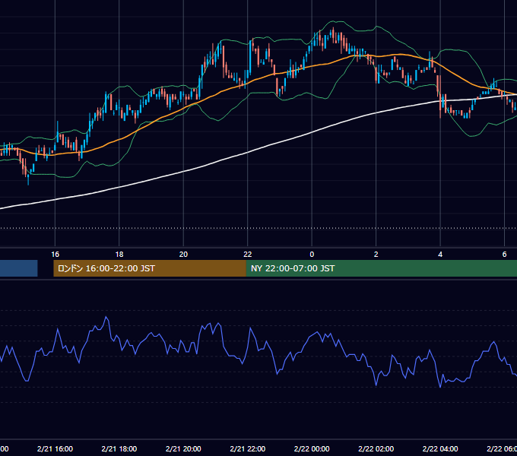Click the 6 hour axis label
The image size is (517, 456).
coord(504,255)
